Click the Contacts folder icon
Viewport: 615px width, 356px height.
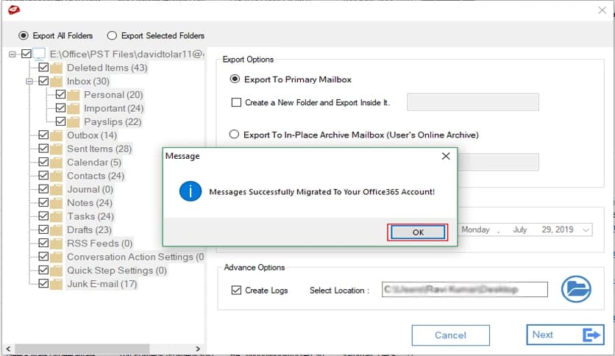coord(56,176)
